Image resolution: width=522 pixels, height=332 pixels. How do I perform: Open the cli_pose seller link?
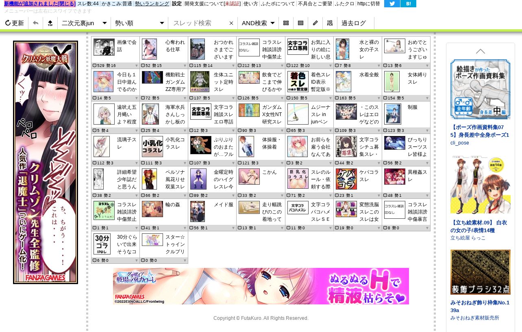(x=460, y=143)
